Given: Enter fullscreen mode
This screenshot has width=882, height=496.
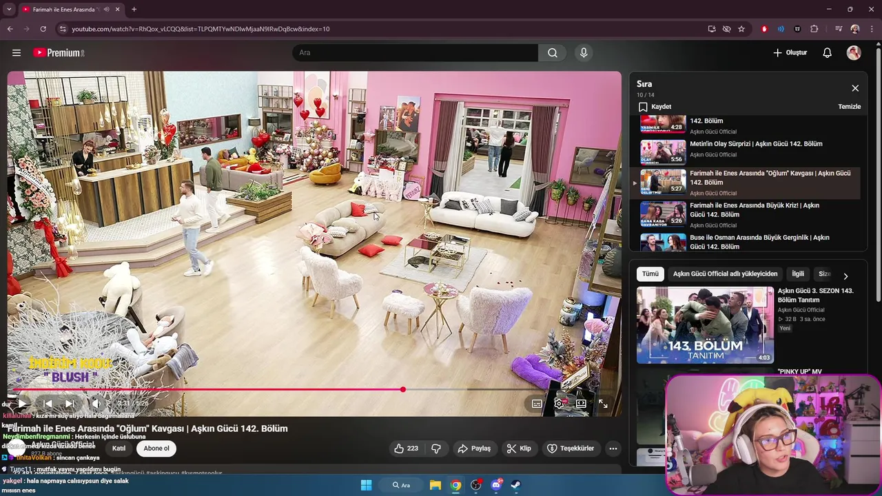Looking at the screenshot, I should pyautogui.click(x=603, y=404).
